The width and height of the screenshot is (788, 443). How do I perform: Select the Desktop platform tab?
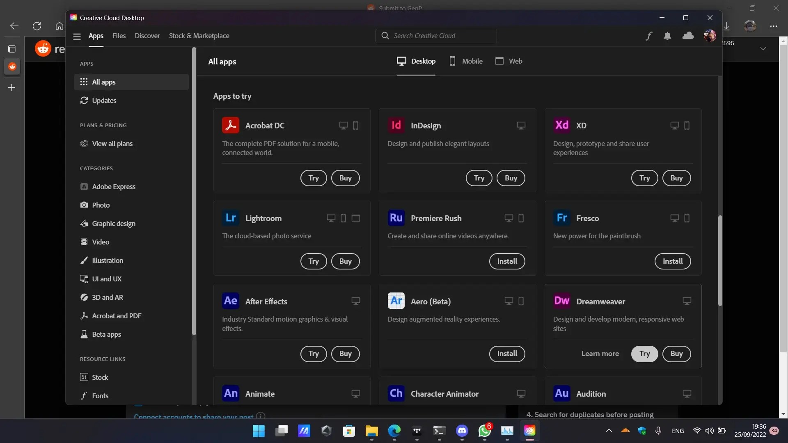click(416, 61)
